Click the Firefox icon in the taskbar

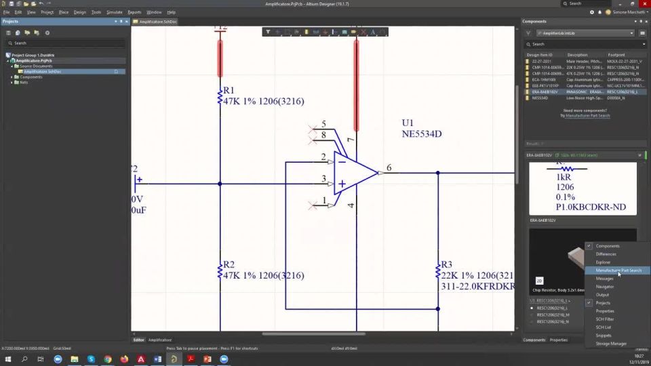click(x=124, y=359)
